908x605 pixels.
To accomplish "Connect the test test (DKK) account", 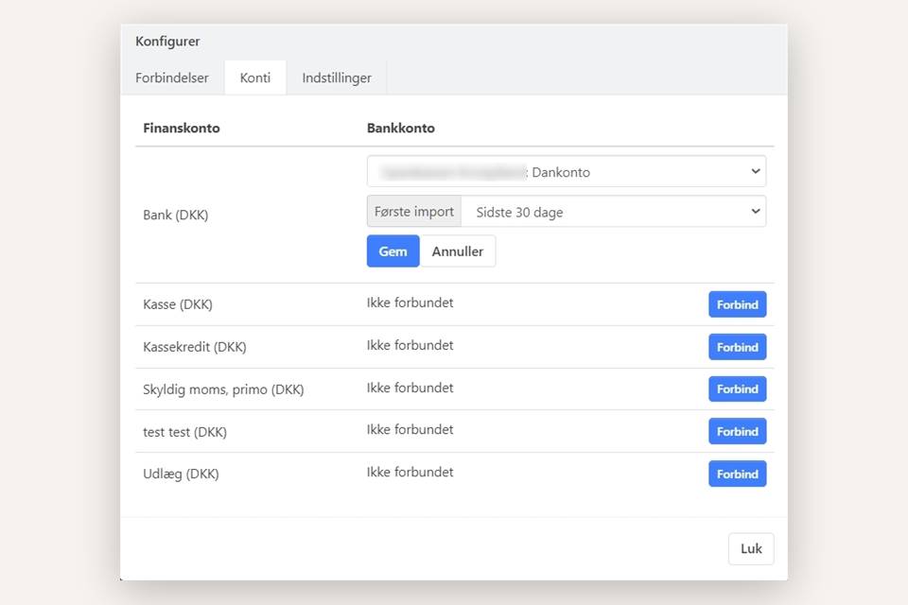I will point(737,431).
